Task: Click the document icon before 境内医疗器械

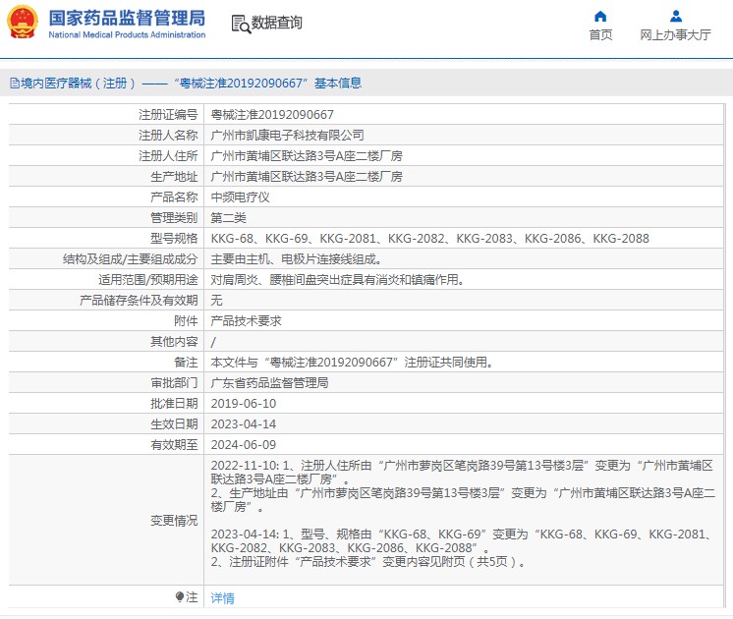Action: click(15, 84)
